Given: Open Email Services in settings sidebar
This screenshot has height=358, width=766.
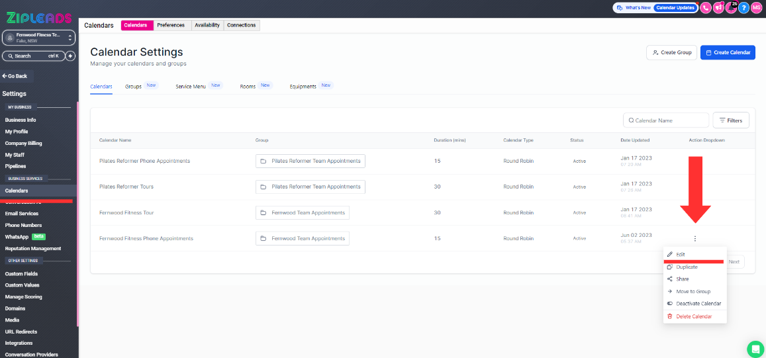Looking at the screenshot, I should pos(21,214).
